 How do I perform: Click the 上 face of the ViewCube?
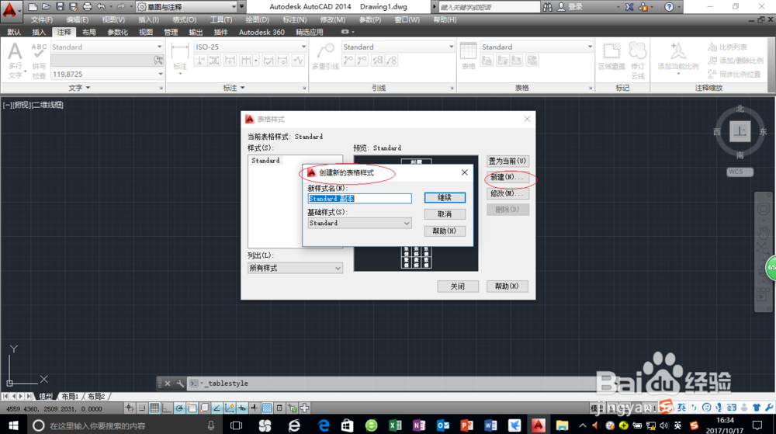click(x=740, y=131)
